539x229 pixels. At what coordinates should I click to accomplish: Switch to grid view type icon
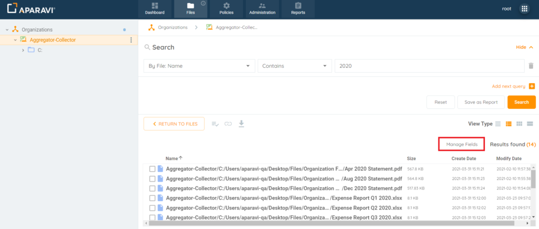(520, 124)
